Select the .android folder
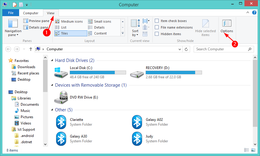 tap(24, 136)
